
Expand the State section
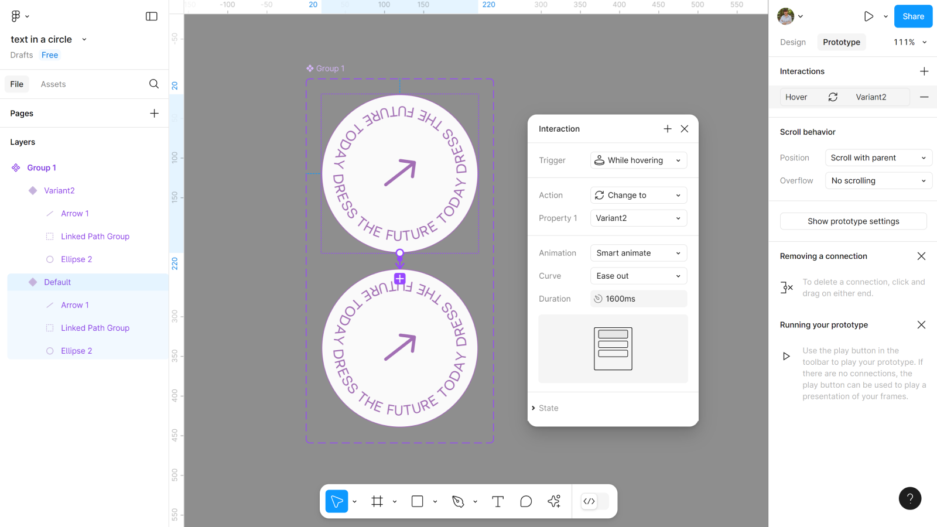pyautogui.click(x=548, y=408)
